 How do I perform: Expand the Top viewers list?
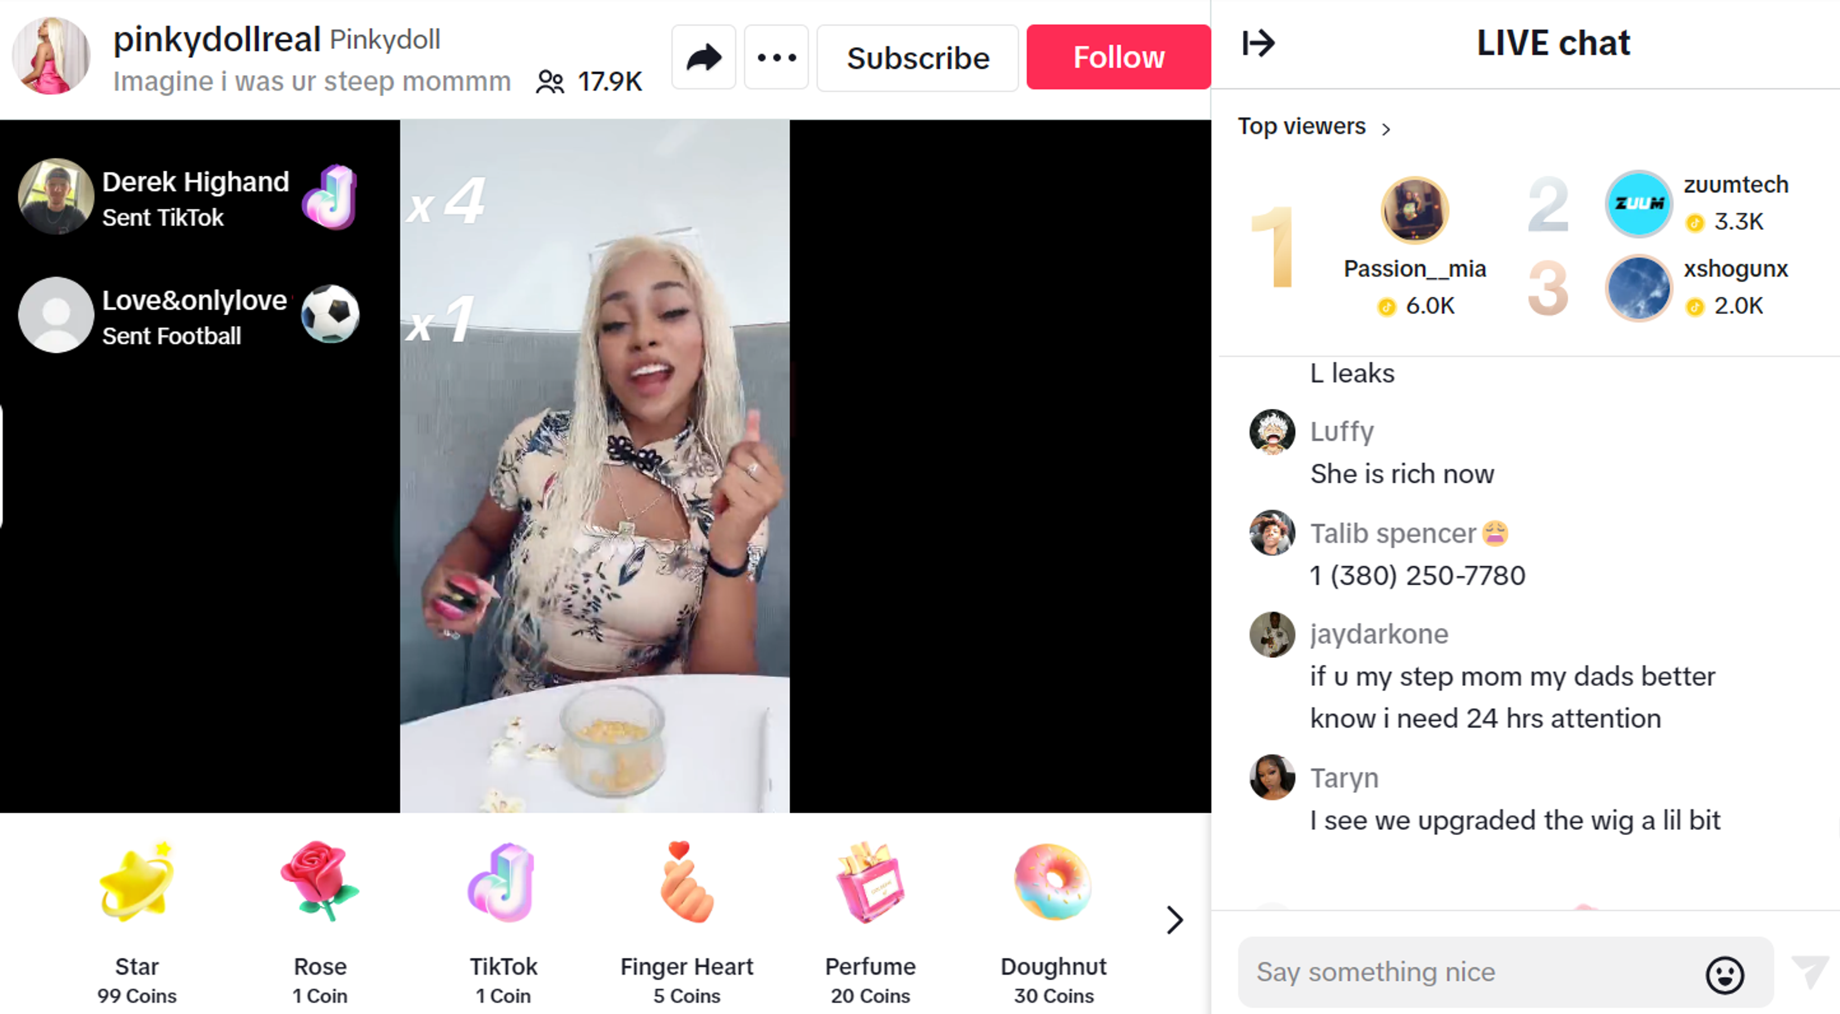(1315, 126)
